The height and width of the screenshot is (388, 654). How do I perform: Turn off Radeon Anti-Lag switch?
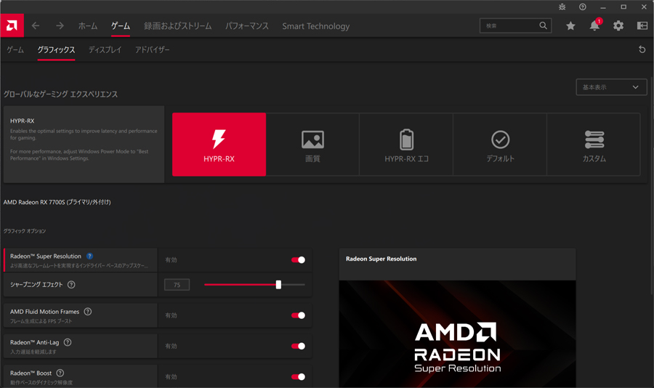click(x=298, y=347)
